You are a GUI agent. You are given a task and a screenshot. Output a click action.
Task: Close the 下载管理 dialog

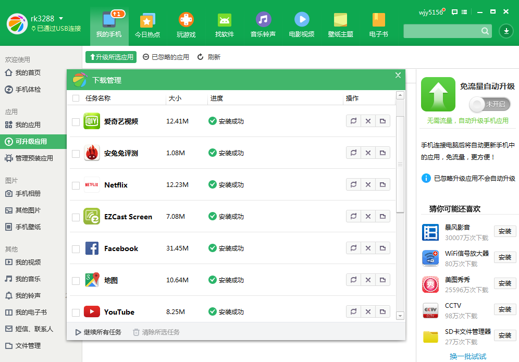pyautogui.click(x=398, y=75)
